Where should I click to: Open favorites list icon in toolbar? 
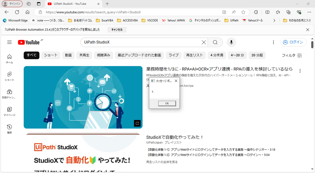tap(278, 12)
